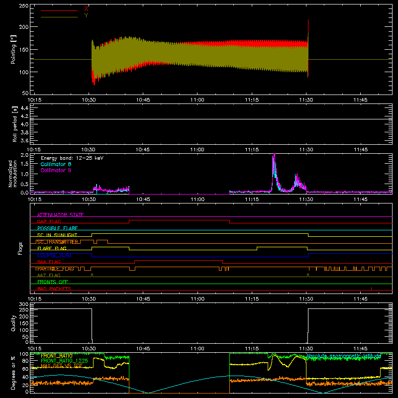Select the olive legend line sample for Y
Viewport: 398px width, 398px height.
pyautogui.click(x=59, y=17)
